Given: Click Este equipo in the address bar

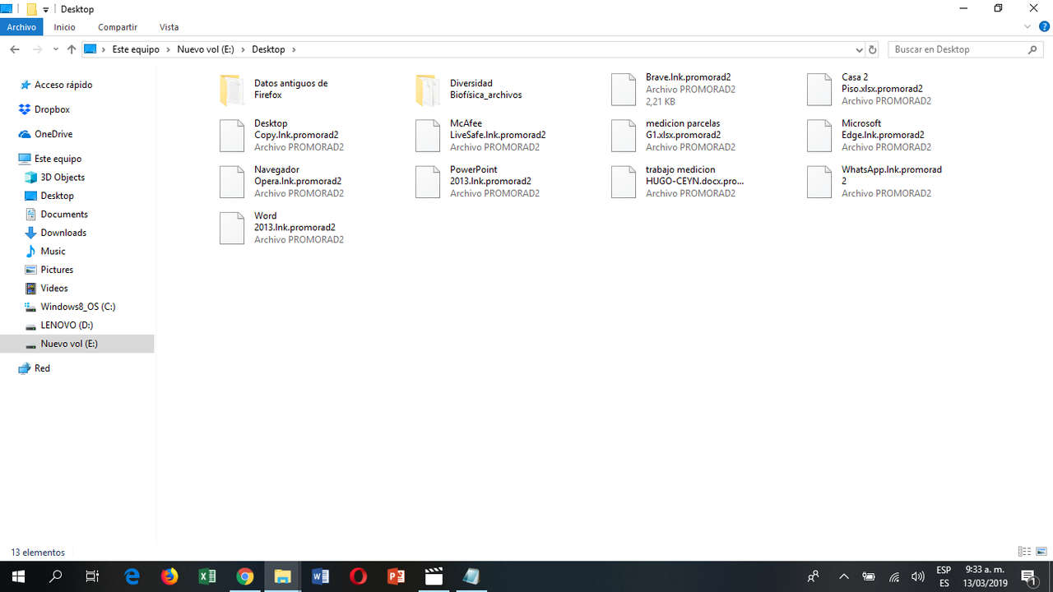Looking at the screenshot, I should pyautogui.click(x=136, y=49).
